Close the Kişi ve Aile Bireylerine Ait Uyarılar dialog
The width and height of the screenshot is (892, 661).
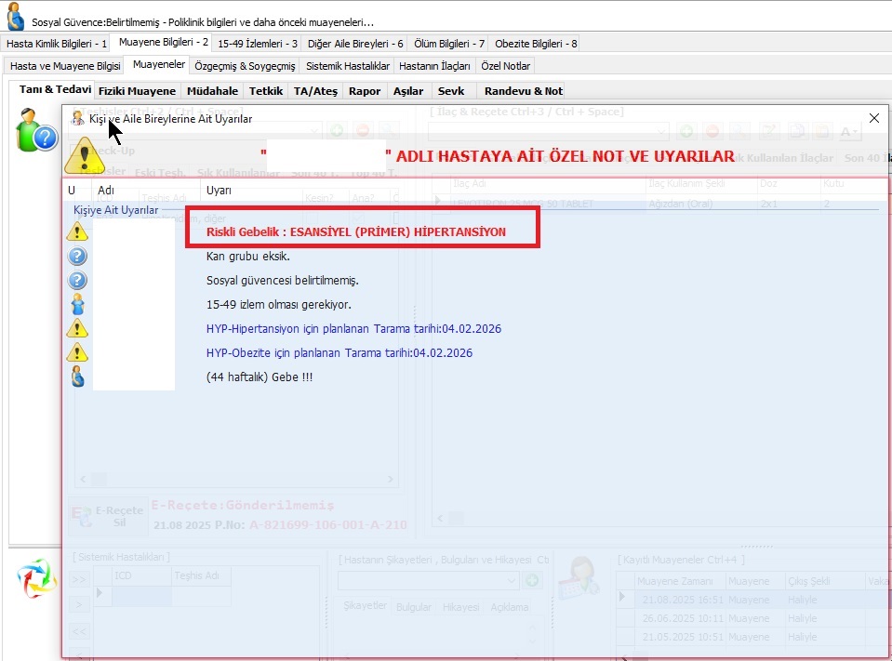pyautogui.click(x=873, y=118)
